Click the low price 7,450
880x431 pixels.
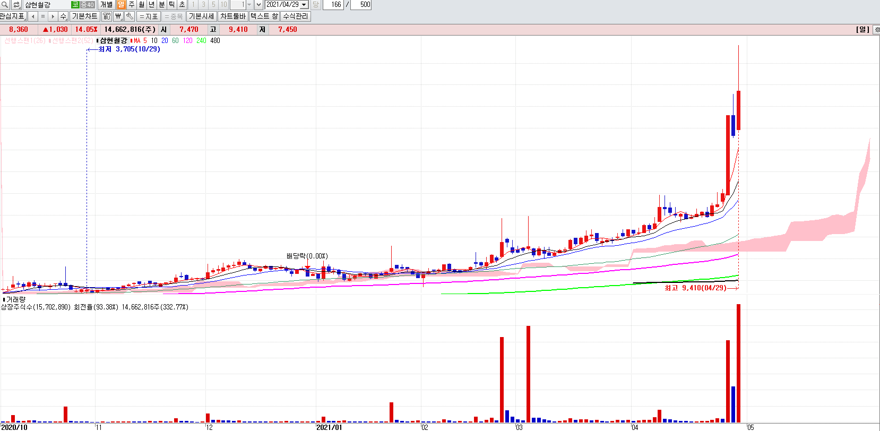(x=288, y=30)
